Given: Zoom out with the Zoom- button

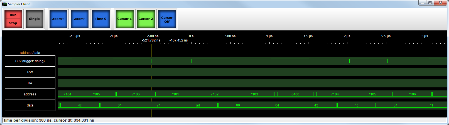Looking at the screenshot, I should 79,19.
